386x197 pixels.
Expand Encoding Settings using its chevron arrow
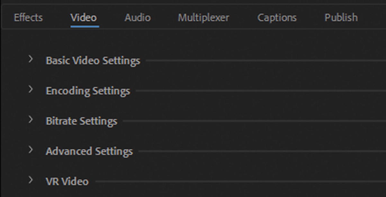31,89
